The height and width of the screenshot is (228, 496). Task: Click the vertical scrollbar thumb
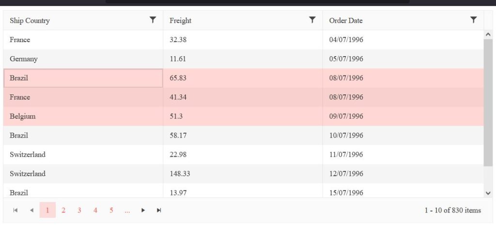point(488,102)
